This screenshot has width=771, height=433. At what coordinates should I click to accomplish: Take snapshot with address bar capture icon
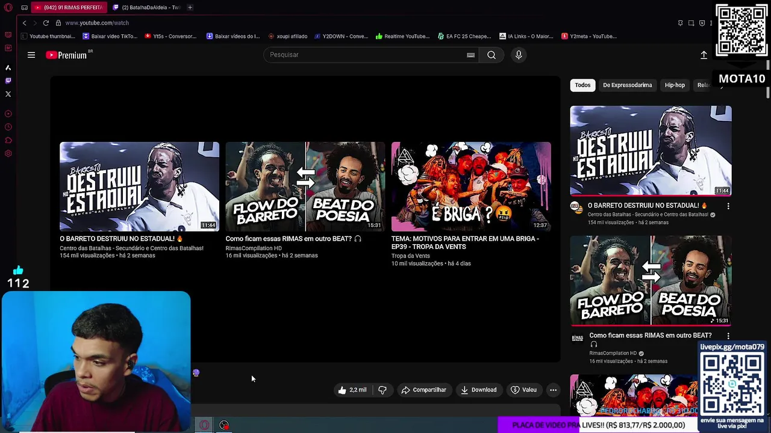[x=691, y=23]
